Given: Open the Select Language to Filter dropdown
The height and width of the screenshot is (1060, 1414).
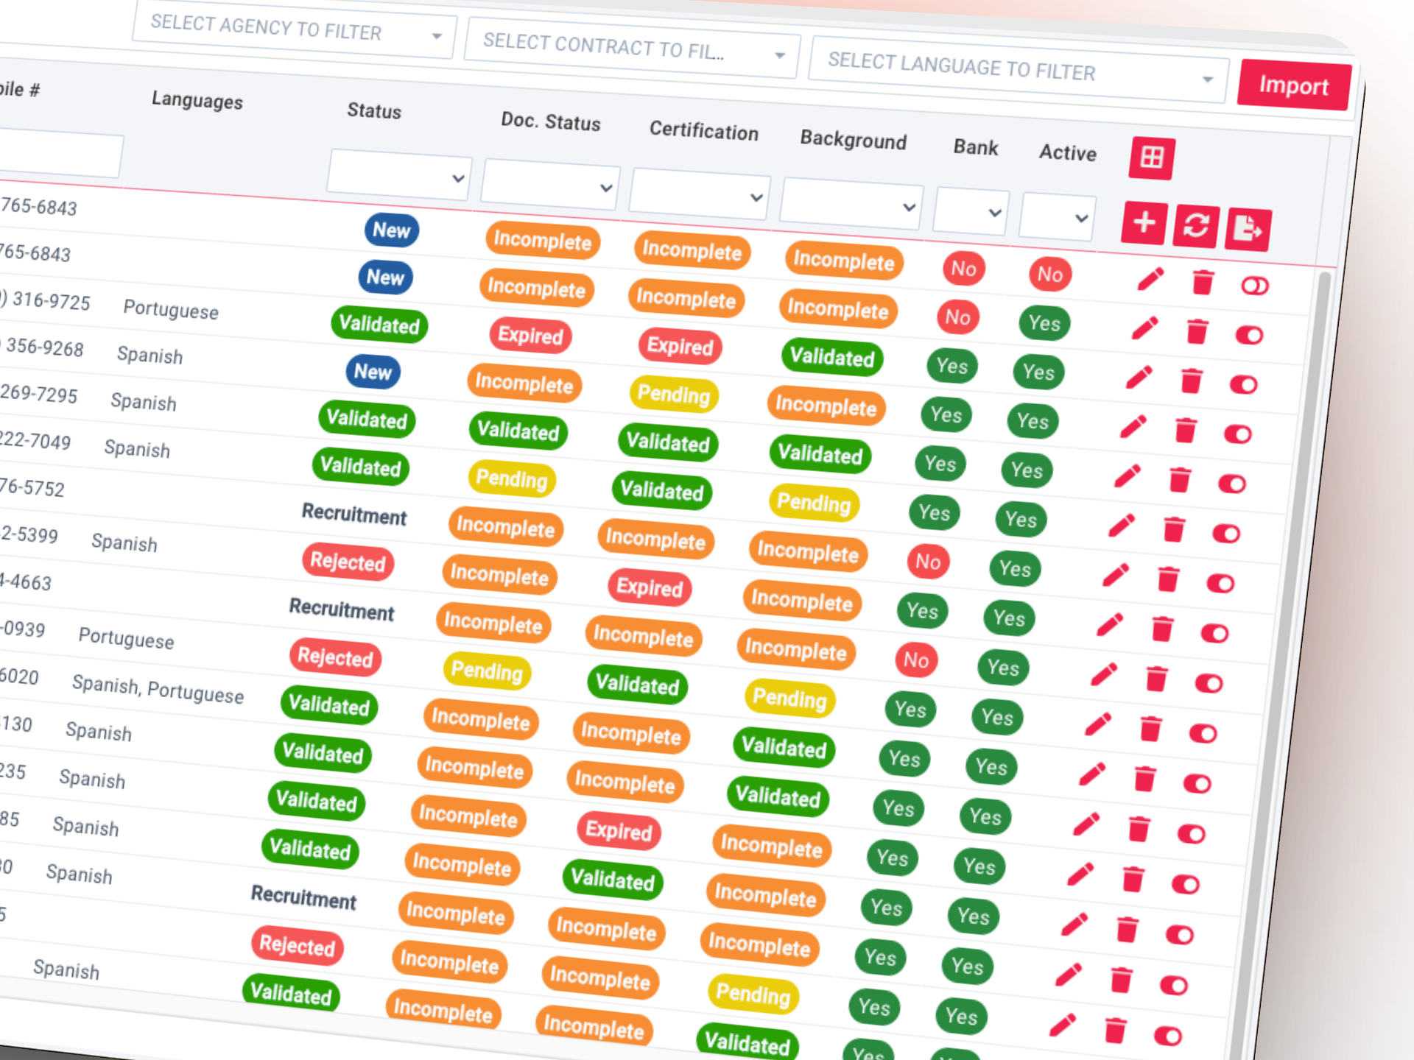Looking at the screenshot, I should [x=1016, y=71].
